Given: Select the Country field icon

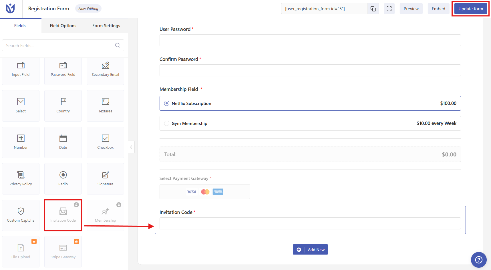Looking at the screenshot, I should (63, 102).
